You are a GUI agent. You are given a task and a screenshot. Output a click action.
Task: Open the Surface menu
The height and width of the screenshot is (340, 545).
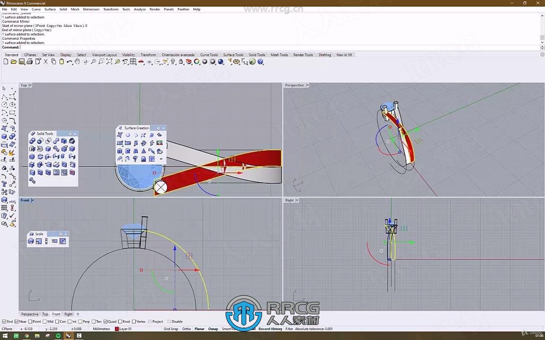pyautogui.click(x=50, y=9)
